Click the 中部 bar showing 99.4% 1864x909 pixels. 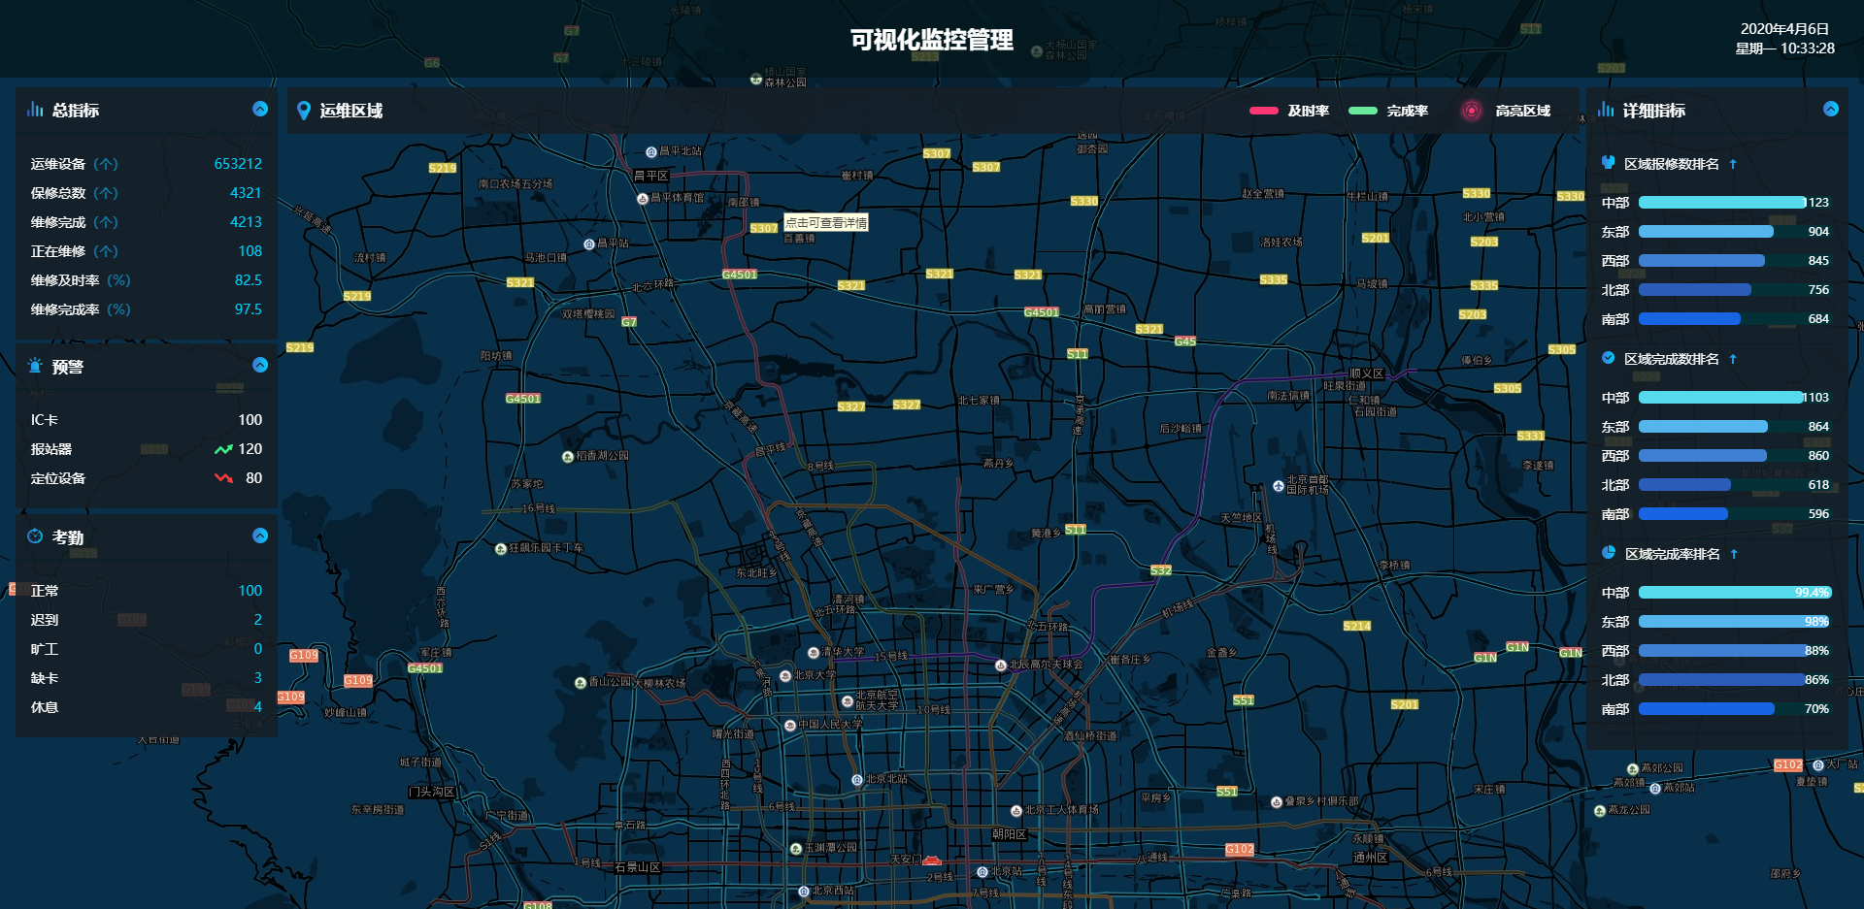point(1735,593)
